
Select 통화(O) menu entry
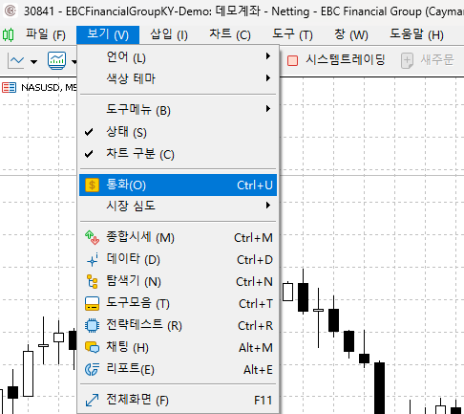coord(179,185)
